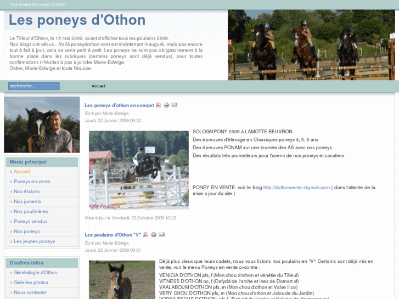This screenshot has width=399, height=299.
Task: Click 'VAALABOUM D'OTHON pfs' list line
Action: point(228,287)
